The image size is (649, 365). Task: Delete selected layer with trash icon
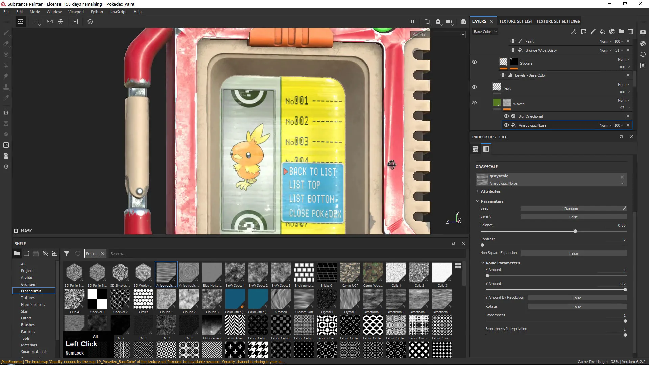coord(631,32)
